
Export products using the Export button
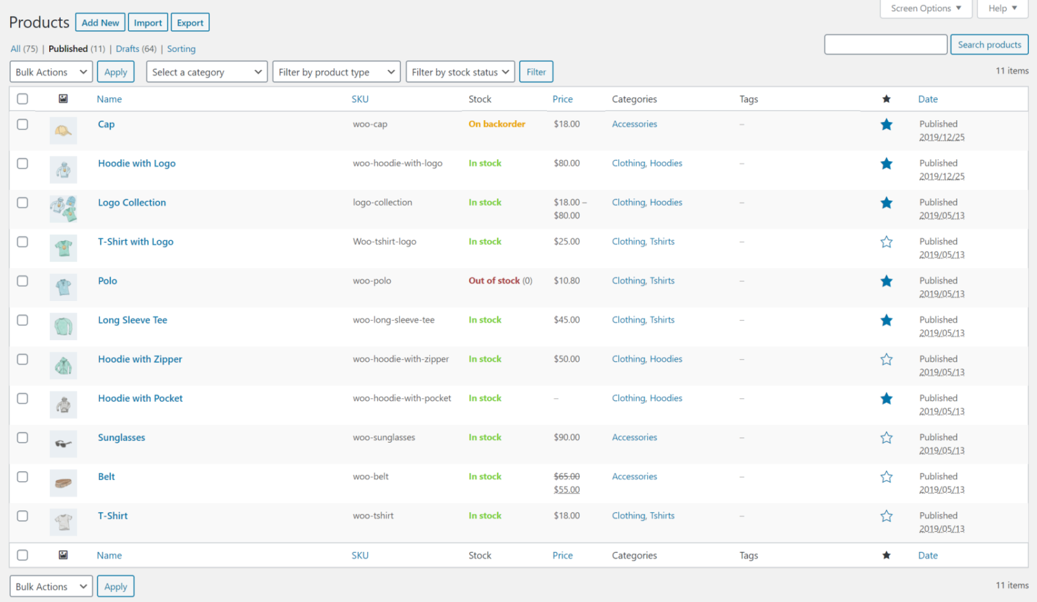click(190, 22)
